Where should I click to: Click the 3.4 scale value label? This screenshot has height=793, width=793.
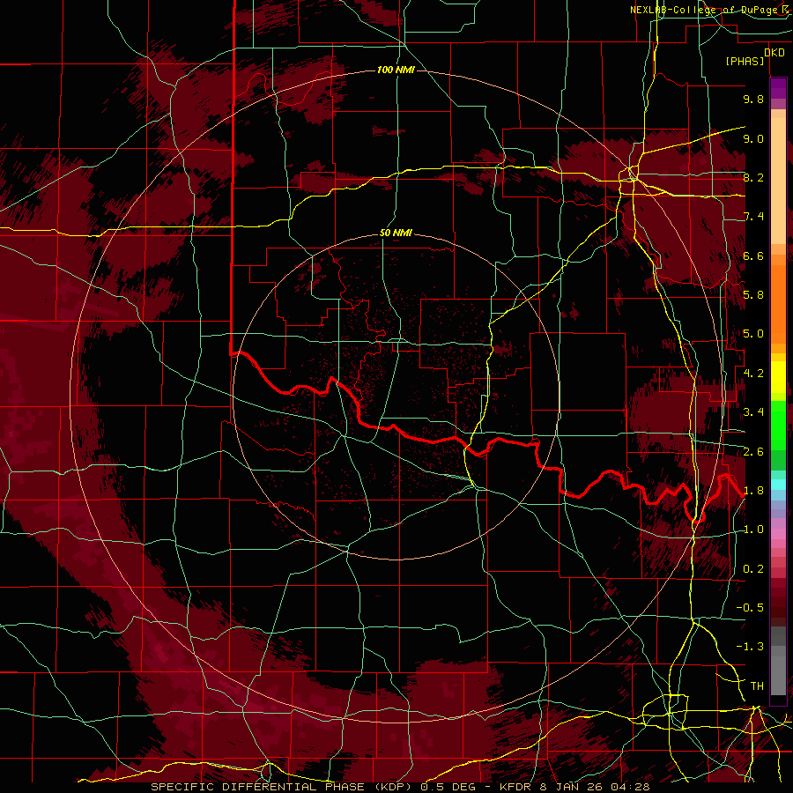coord(753,411)
